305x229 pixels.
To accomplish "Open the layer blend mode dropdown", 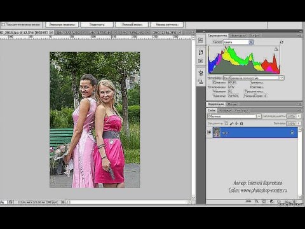I will coord(234,116).
